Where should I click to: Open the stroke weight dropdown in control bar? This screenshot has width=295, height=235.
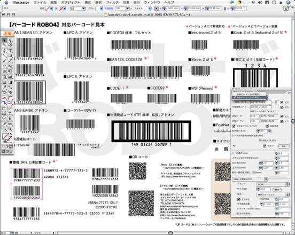(83, 9)
